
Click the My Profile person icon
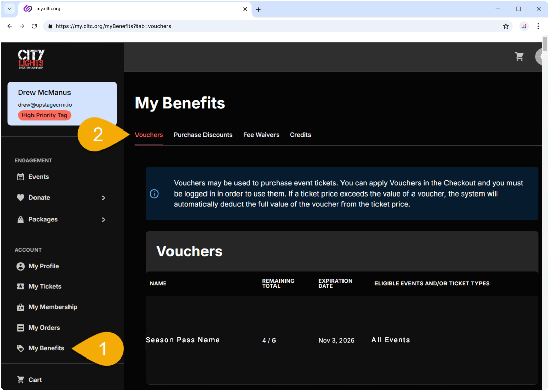pyautogui.click(x=21, y=266)
